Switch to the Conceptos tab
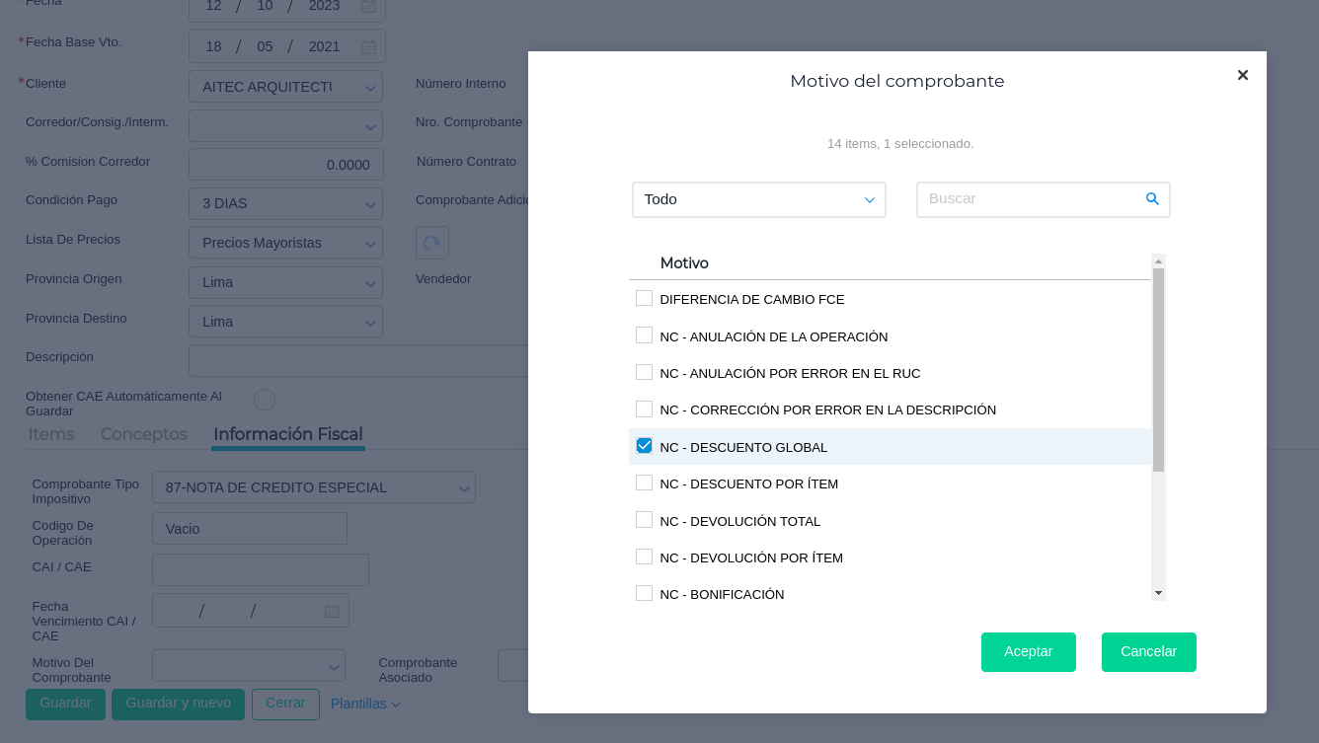 [144, 434]
